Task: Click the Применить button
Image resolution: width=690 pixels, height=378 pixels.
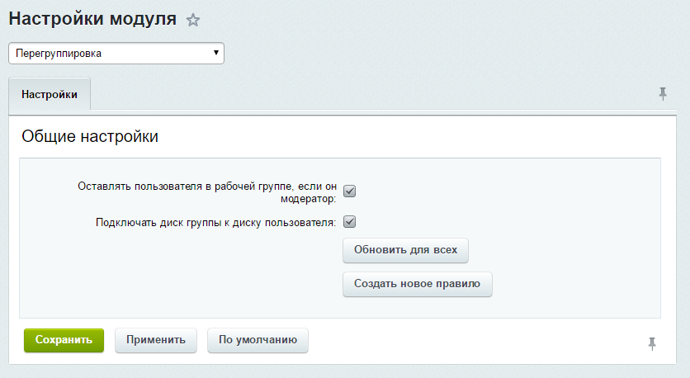Action: coord(155,340)
